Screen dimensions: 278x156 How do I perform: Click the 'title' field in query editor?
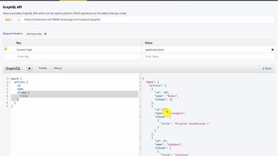24,96
